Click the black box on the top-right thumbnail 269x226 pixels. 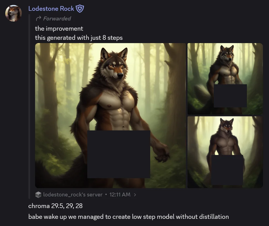(230, 96)
